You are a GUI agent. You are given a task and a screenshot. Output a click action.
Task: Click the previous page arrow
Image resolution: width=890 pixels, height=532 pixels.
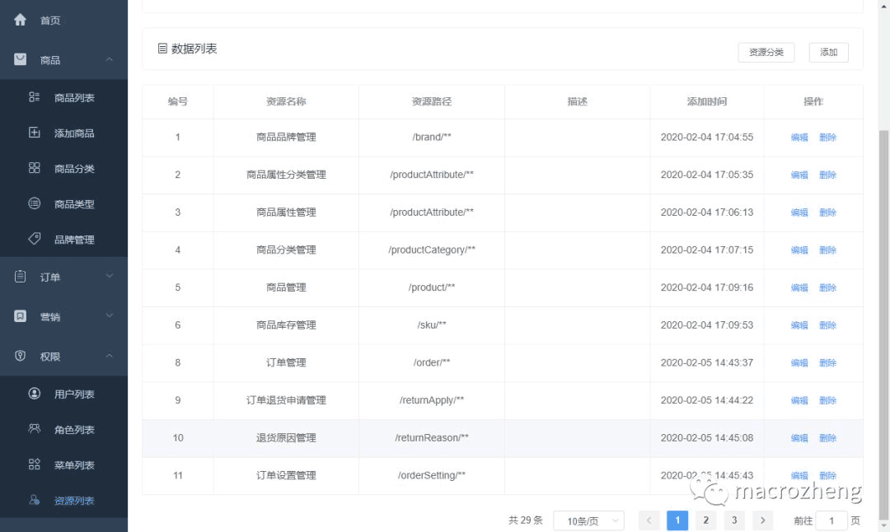click(649, 520)
